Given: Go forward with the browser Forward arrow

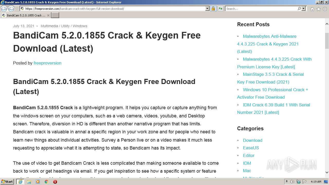Looking at the screenshot, I should 11,9.
